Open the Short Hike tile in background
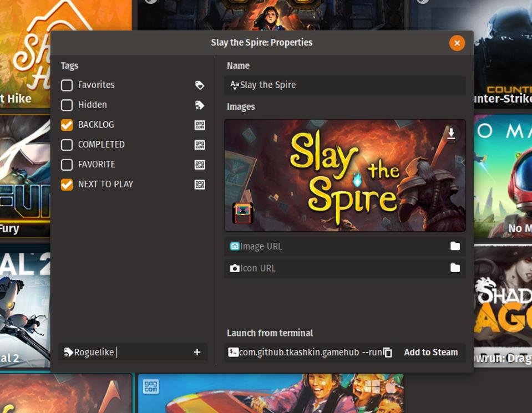 (25, 54)
